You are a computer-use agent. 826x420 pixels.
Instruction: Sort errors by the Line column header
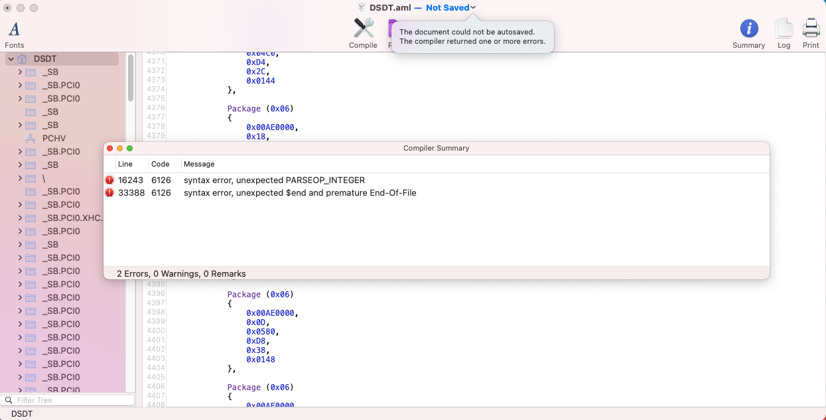coord(125,164)
